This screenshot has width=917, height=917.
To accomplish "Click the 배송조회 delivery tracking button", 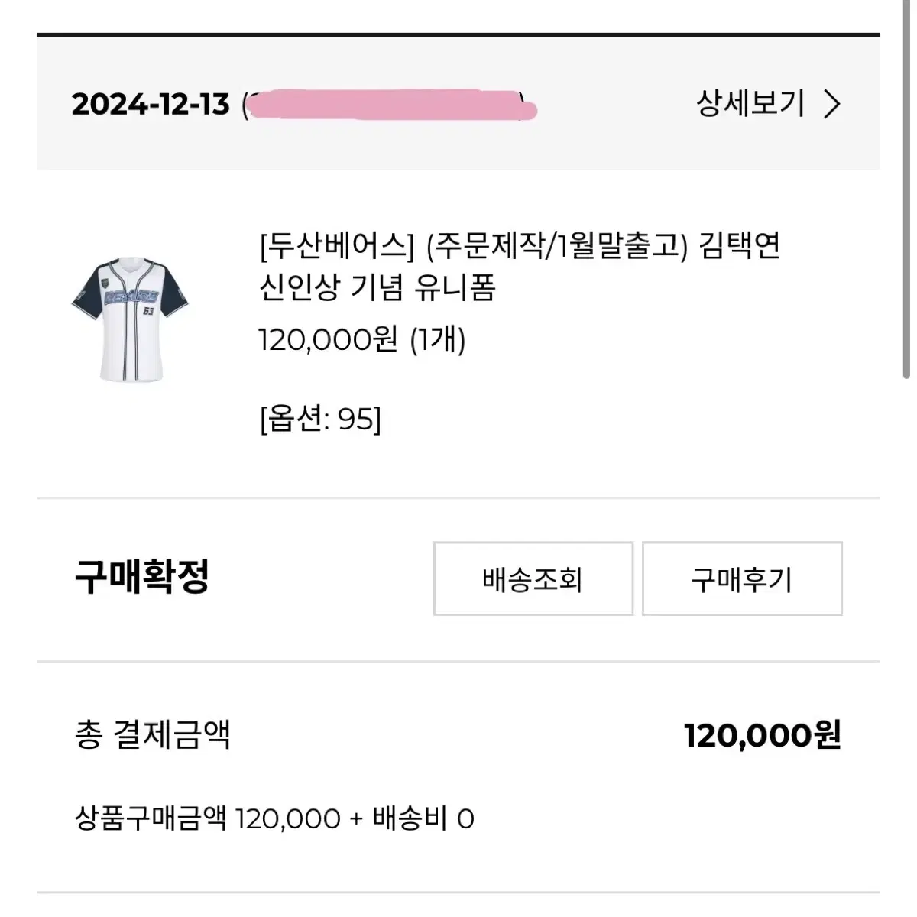I will pyautogui.click(x=533, y=579).
